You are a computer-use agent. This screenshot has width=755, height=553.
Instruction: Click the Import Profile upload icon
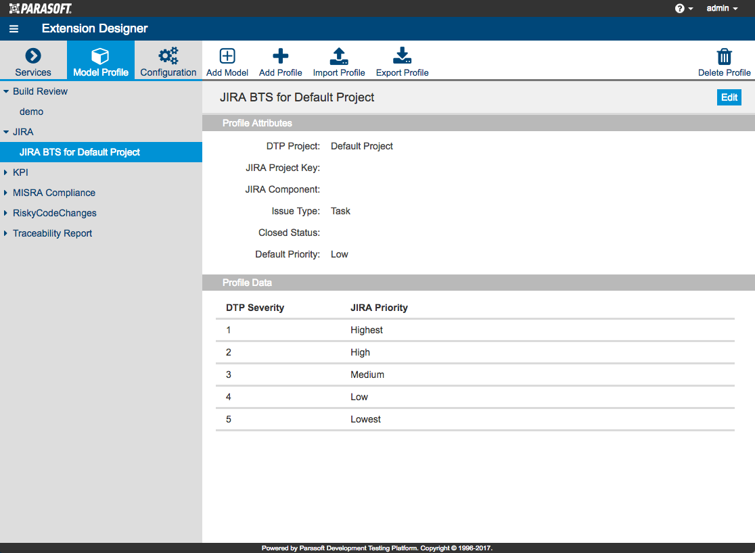339,56
